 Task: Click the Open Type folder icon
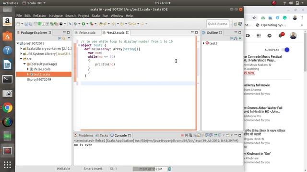101,24
